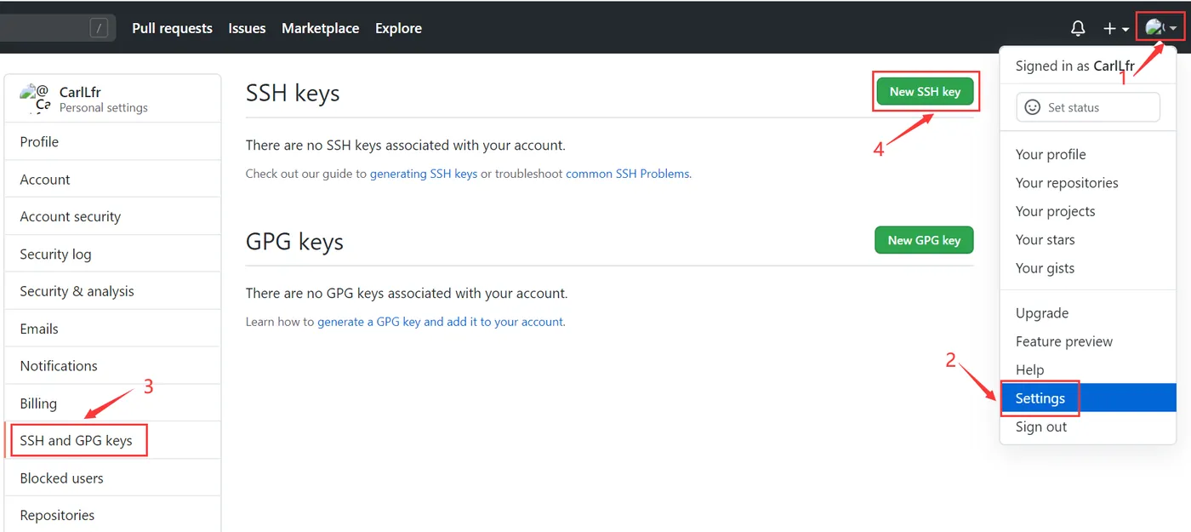Viewport: 1191px width, 532px height.
Task: Click the New GPG key button
Action: tap(924, 240)
